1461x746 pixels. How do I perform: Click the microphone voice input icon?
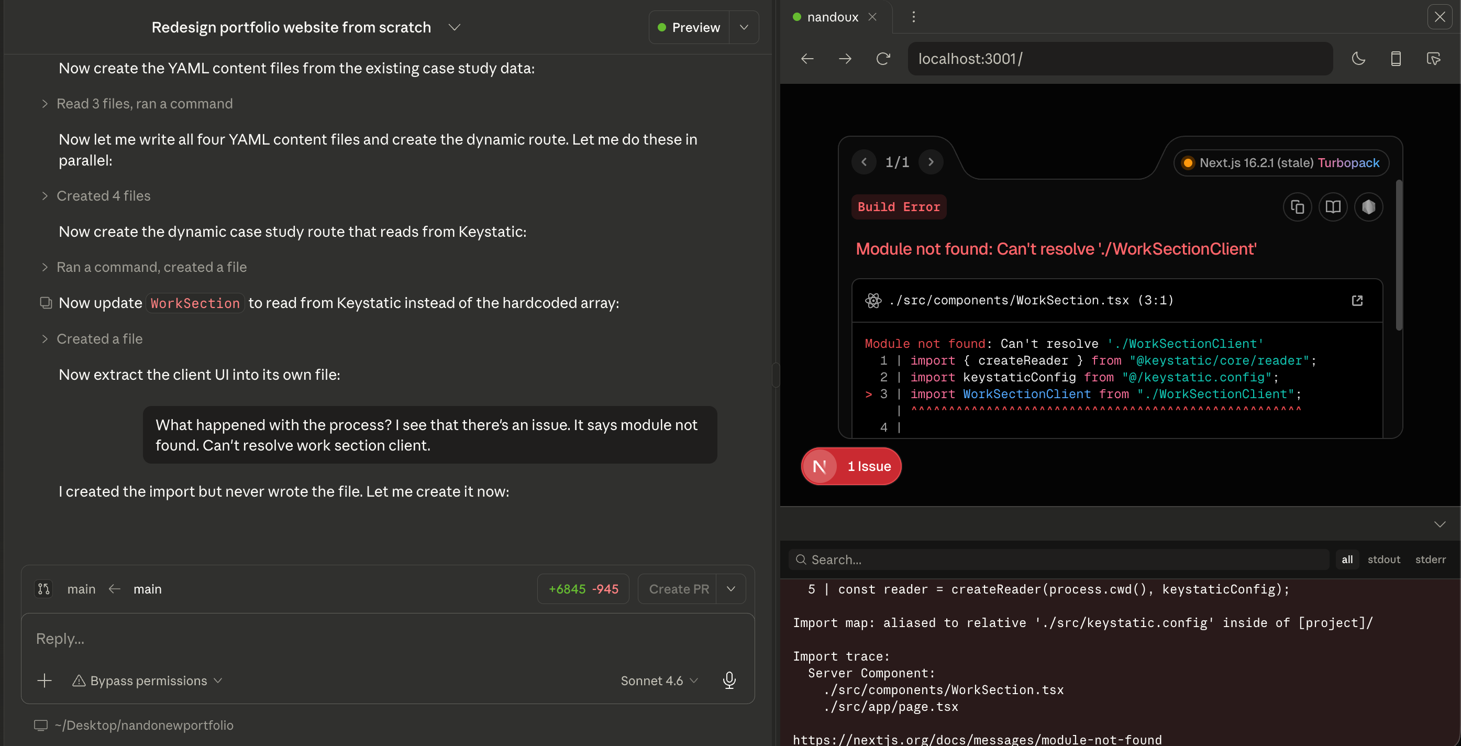tap(729, 680)
